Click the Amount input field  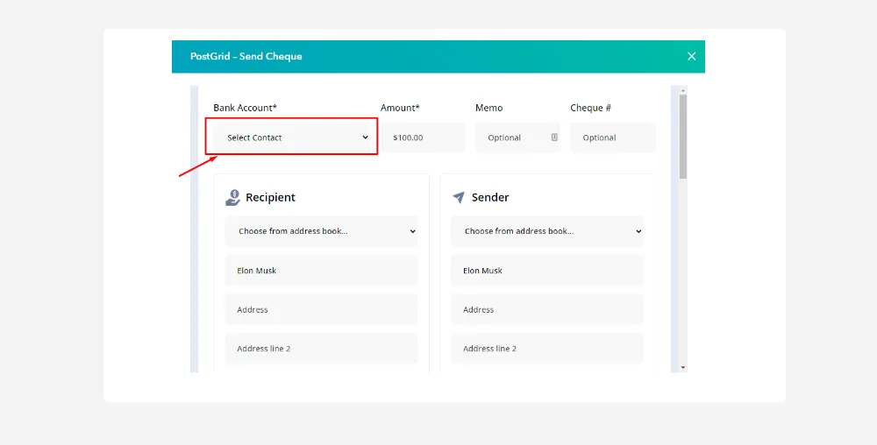(422, 138)
